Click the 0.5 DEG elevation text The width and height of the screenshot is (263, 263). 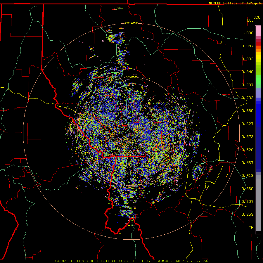141,261
